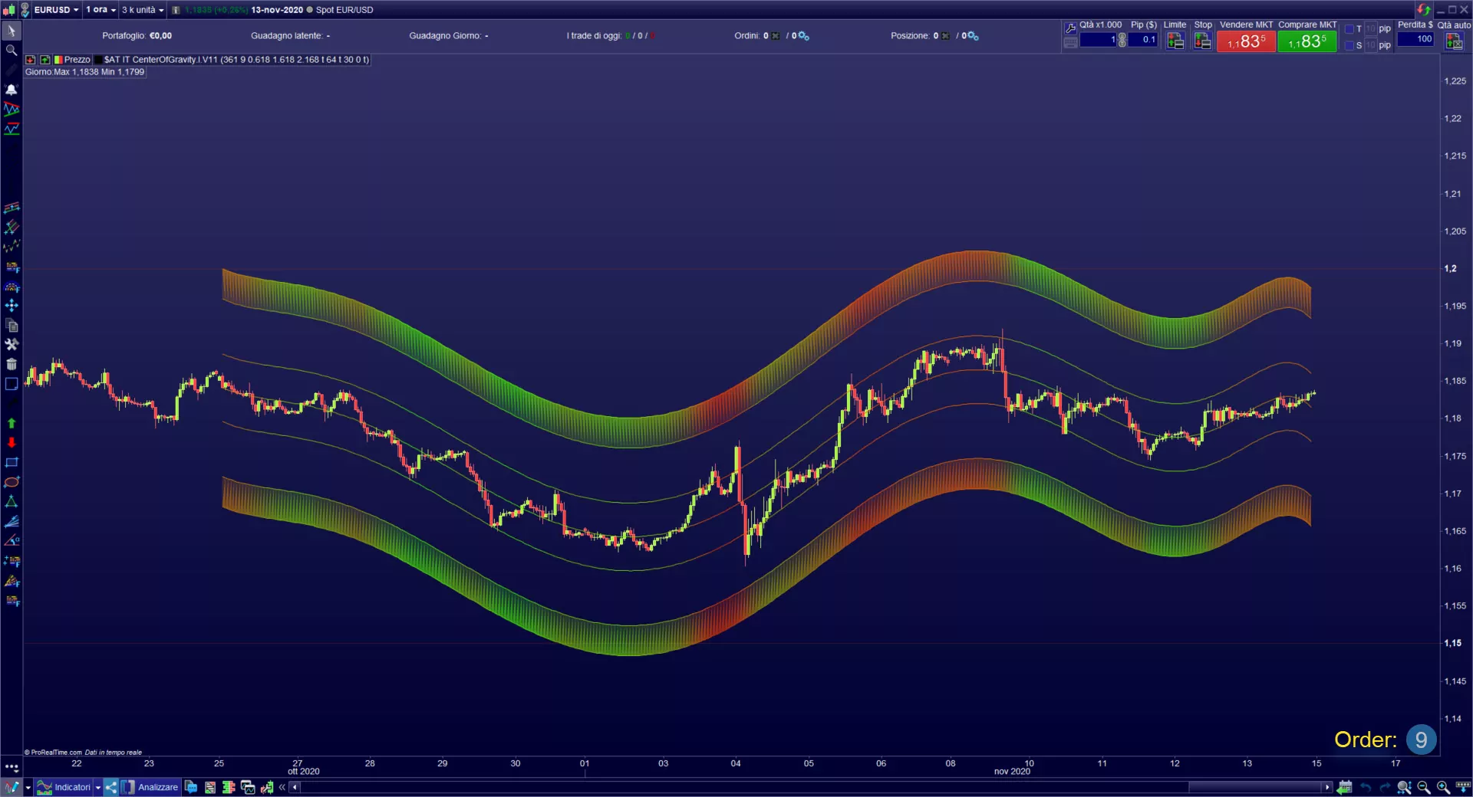The height and width of the screenshot is (797, 1473).
Task: Enable the T take-profit checkbox
Action: 1349,29
